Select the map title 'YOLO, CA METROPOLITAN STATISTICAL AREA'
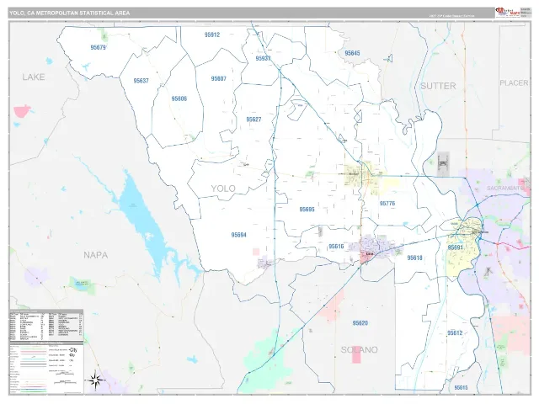The width and height of the screenshot is (539, 404). click(x=70, y=13)
